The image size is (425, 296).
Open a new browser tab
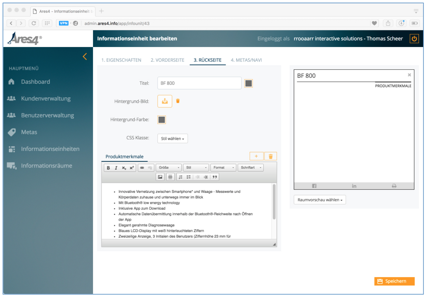point(102,11)
